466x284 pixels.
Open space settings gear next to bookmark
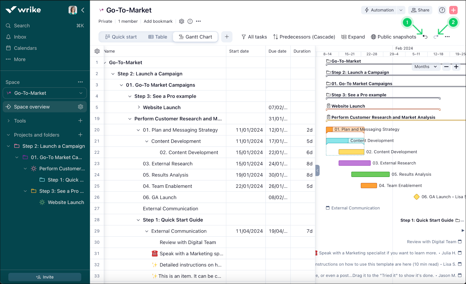(182, 21)
